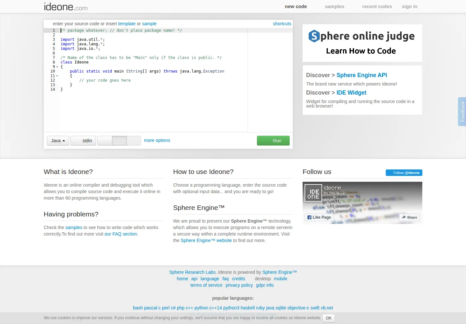466x324 pixels.
Task: View editor shortcuts
Action: click(282, 24)
